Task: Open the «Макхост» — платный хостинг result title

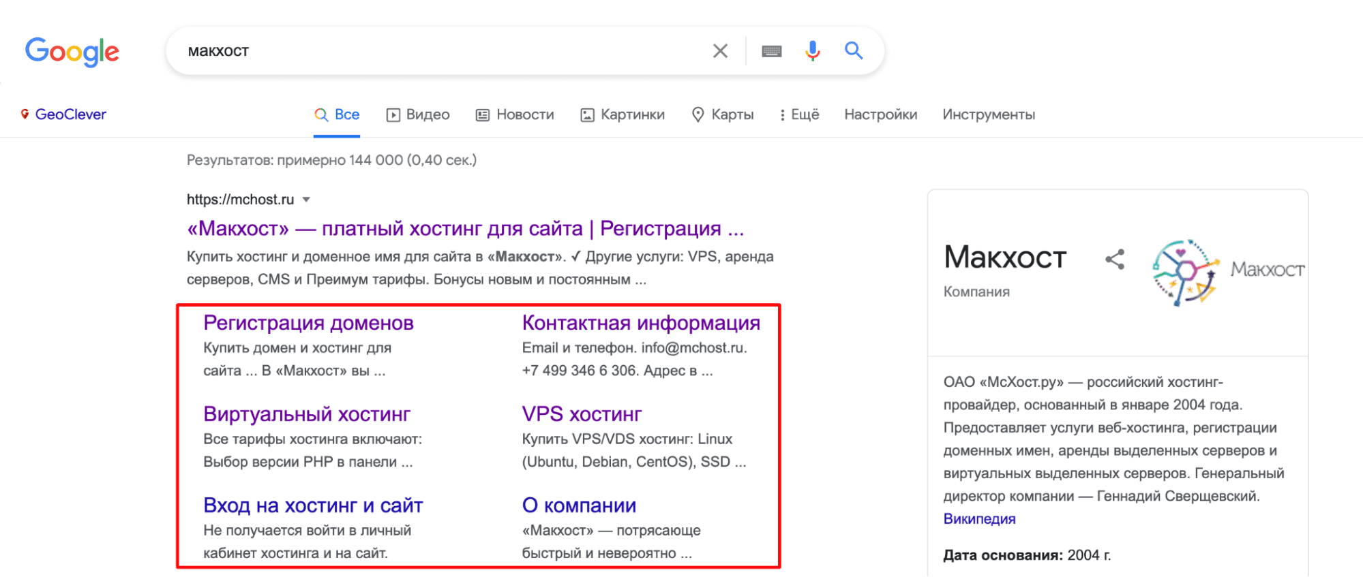Action: [465, 228]
